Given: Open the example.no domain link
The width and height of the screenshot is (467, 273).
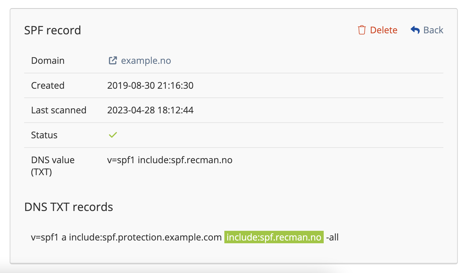Looking at the screenshot, I should pyautogui.click(x=146, y=60).
